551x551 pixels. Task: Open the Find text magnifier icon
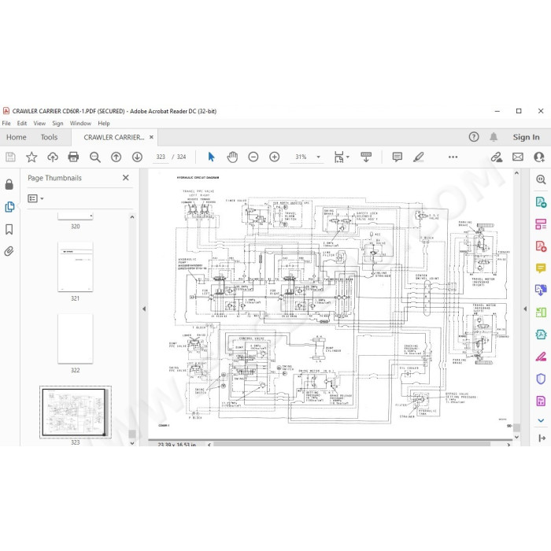point(95,157)
